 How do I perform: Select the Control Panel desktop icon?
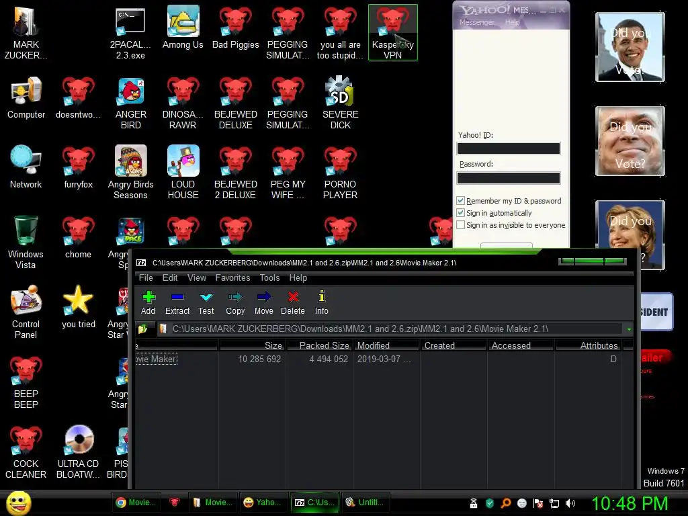(26, 312)
